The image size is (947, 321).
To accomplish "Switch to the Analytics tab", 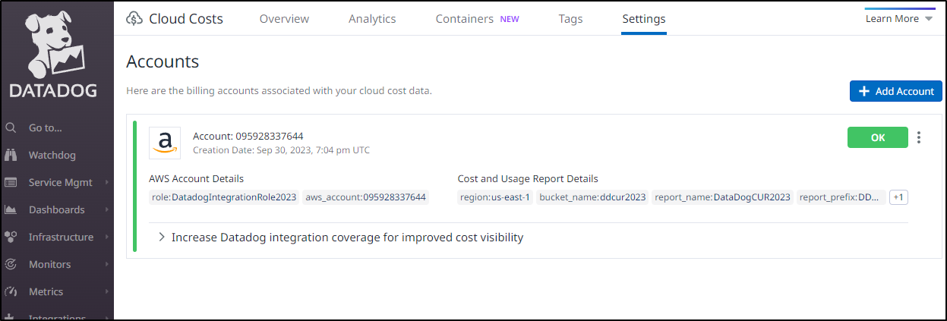I will pos(372,19).
